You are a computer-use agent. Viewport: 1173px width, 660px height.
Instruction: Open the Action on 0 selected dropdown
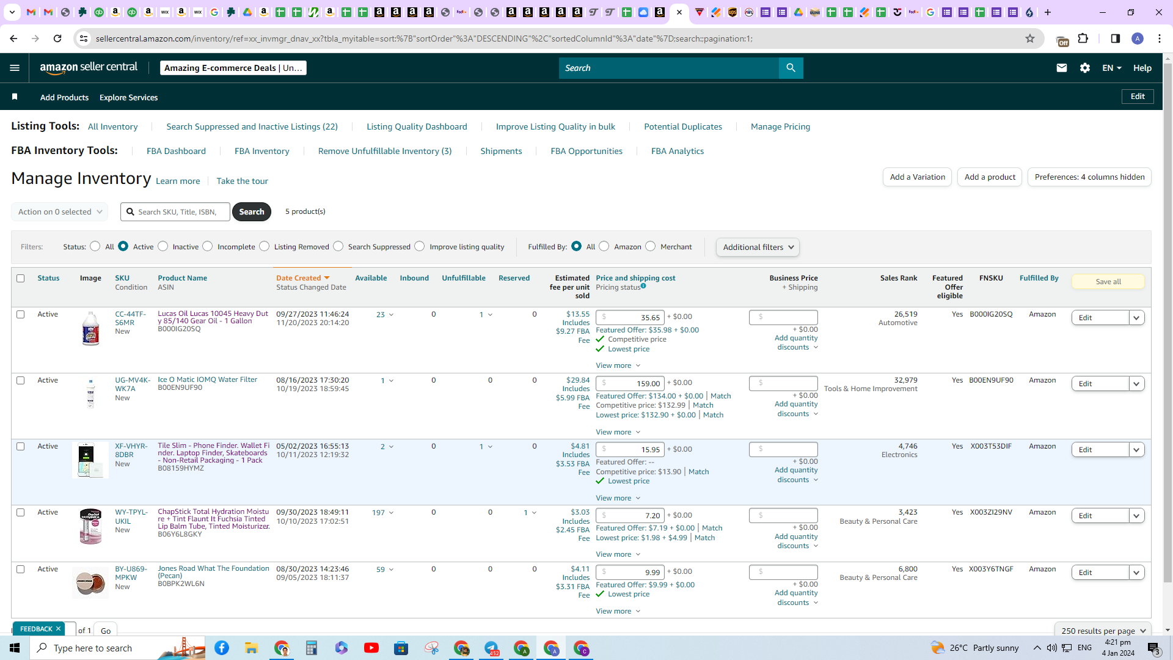pyautogui.click(x=59, y=211)
